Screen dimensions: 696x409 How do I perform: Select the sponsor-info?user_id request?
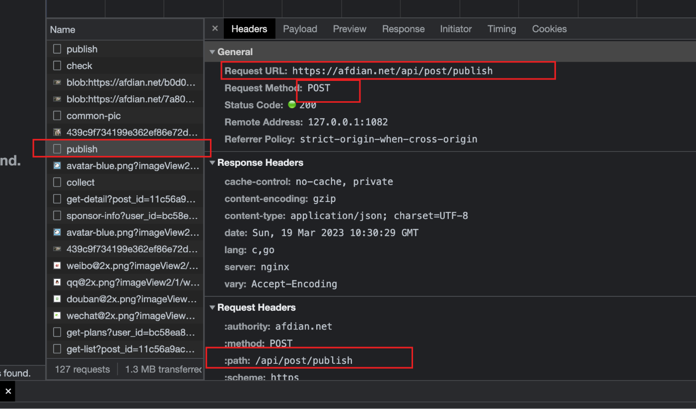click(125, 216)
